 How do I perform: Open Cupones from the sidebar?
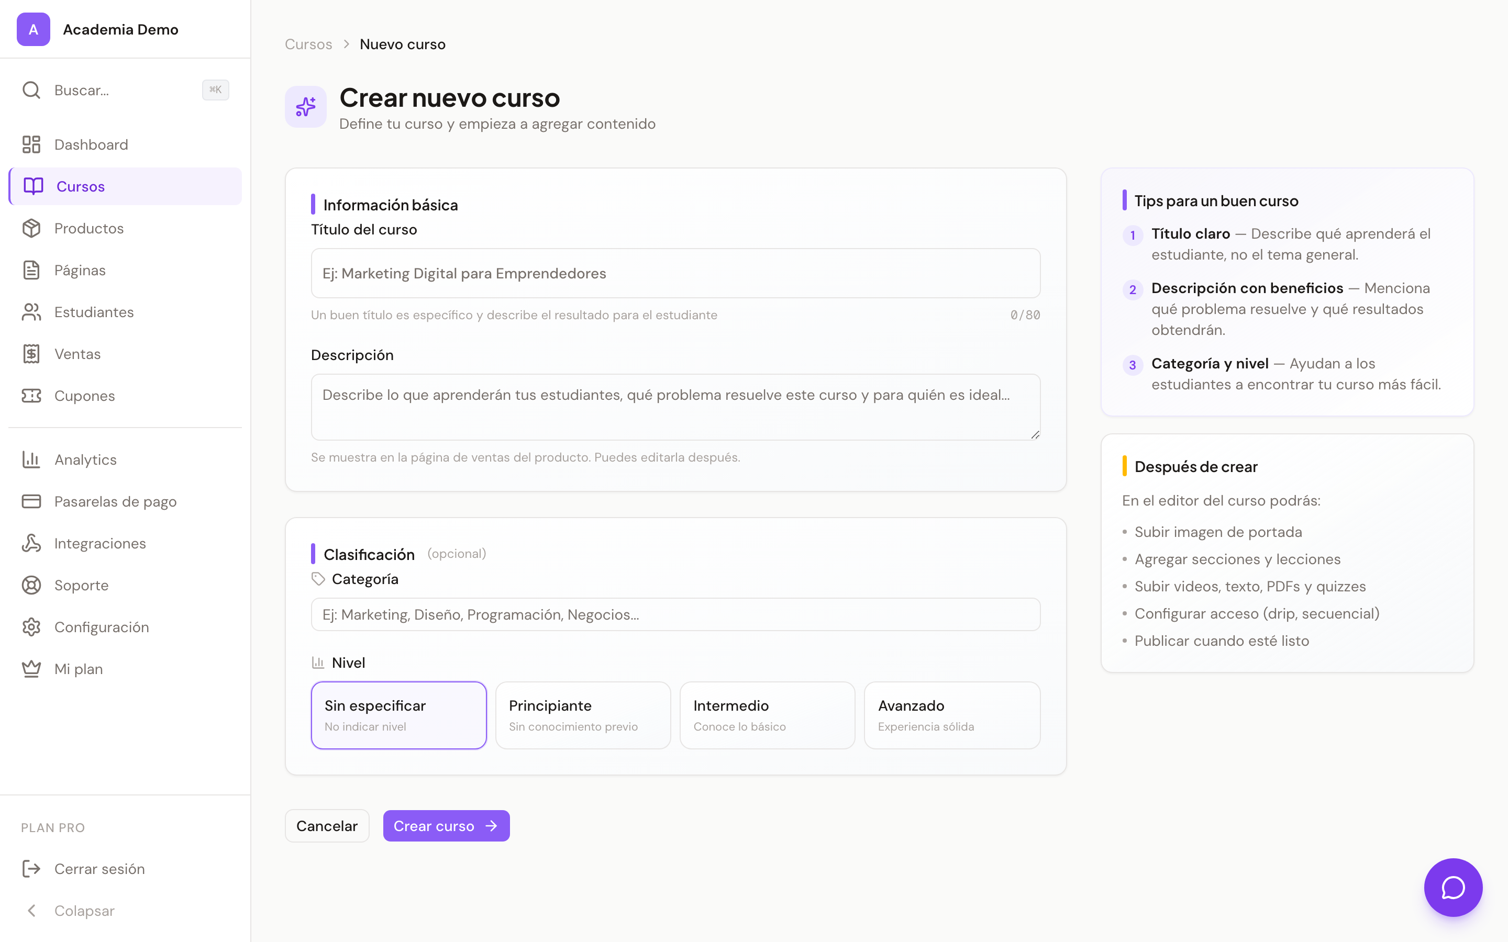(85, 396)
